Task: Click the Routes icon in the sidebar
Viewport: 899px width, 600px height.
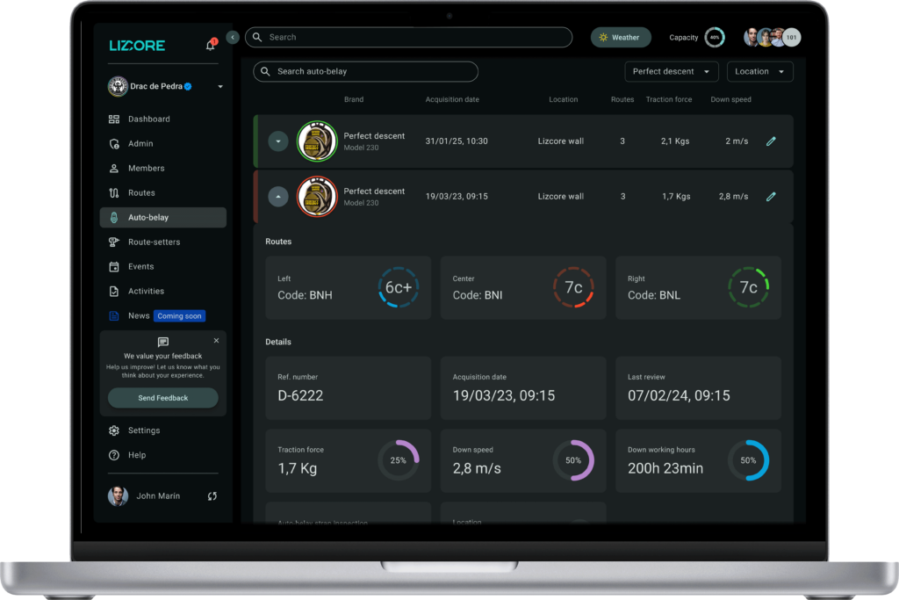Action: coord(114,193)
